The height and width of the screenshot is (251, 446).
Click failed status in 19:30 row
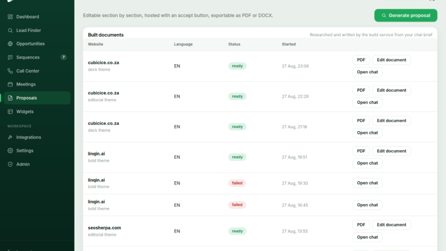coord(237,183)
